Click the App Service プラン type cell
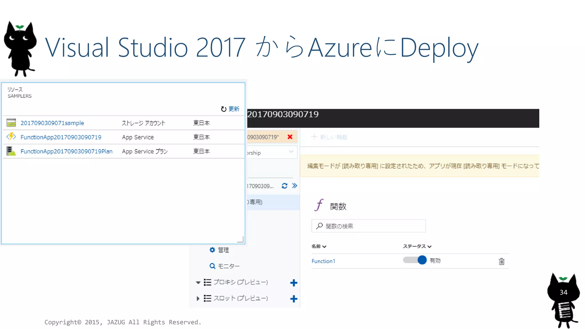 (x=145, y=151)
